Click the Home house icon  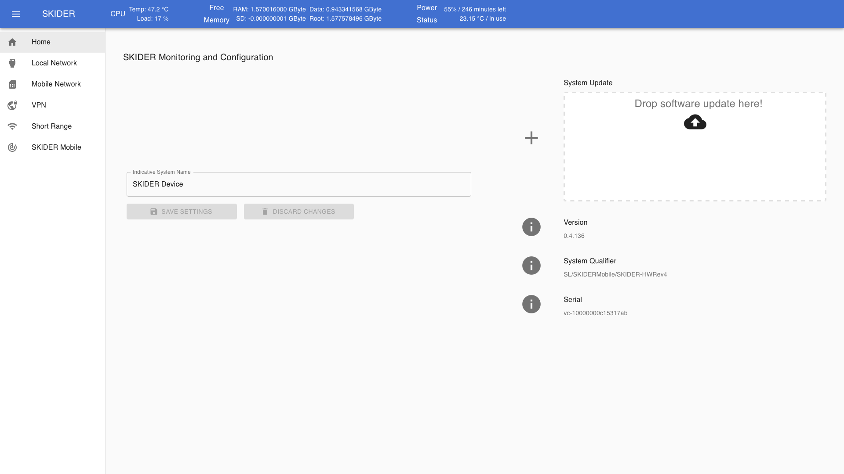pos(12,42)
